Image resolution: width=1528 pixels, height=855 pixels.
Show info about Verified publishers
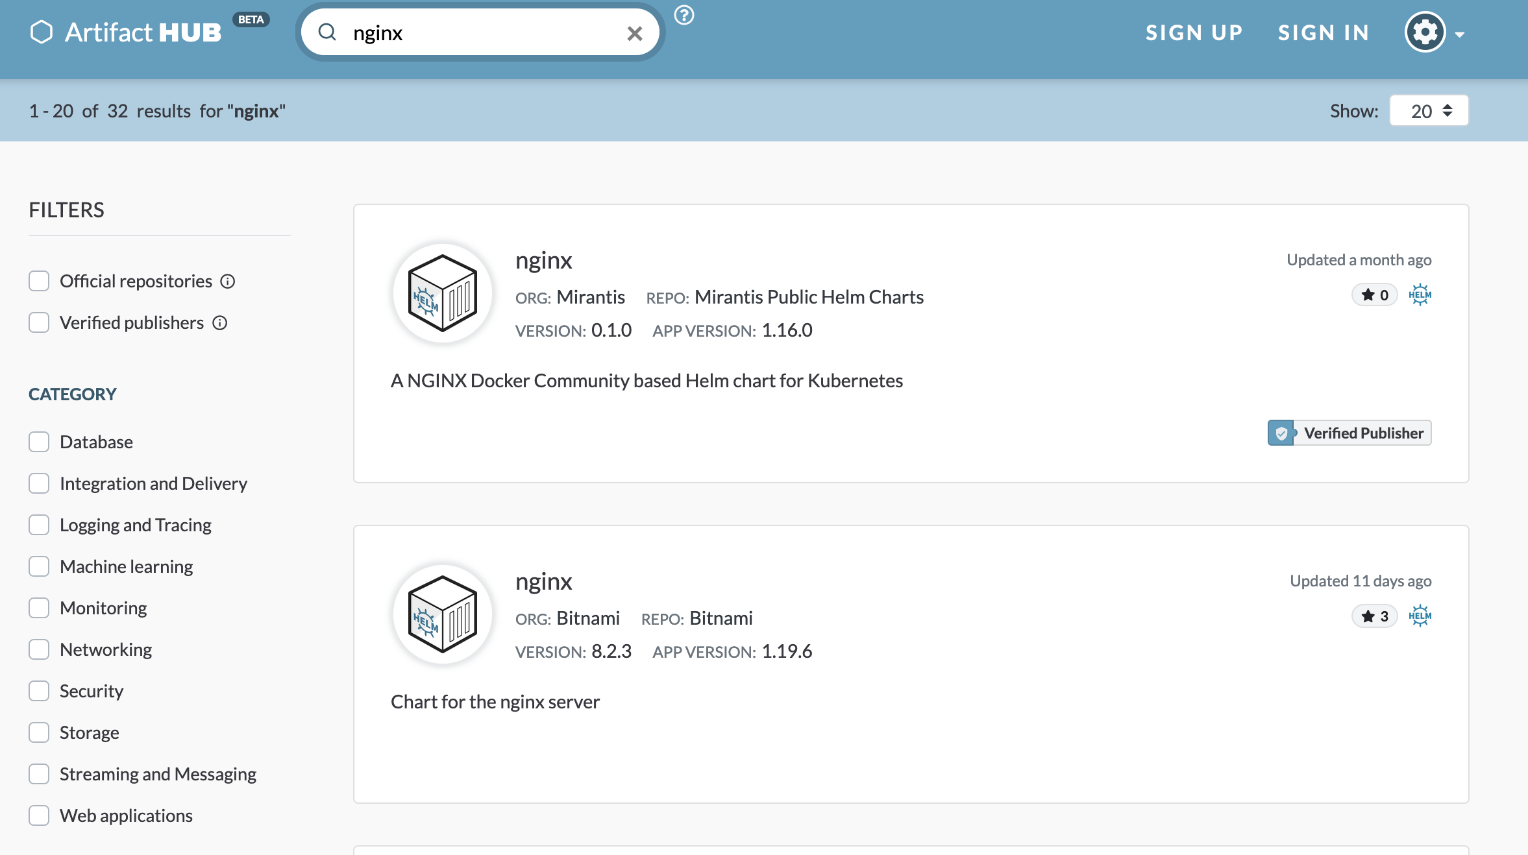[x=220, y=323]
